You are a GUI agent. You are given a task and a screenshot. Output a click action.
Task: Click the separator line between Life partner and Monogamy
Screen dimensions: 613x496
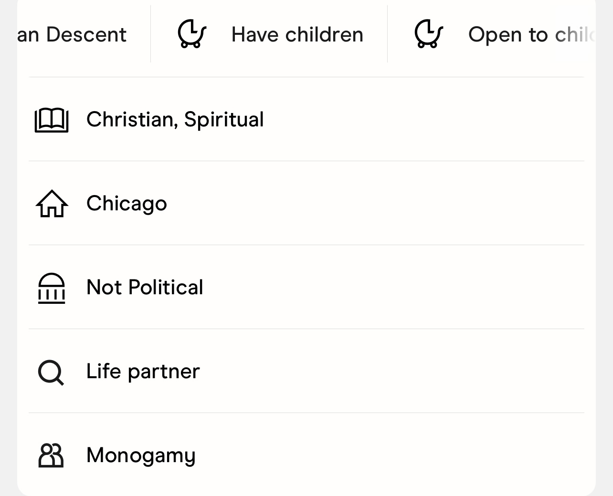(306, 413)
